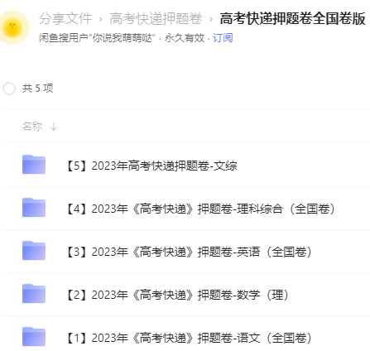This screenshot has height=351, width=370.
Task: Click the 订阅 subscribe link
Action: [x=223, y=38]
